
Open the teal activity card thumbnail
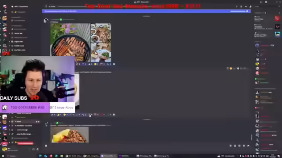pyautogui.click(x=277, y=34)
